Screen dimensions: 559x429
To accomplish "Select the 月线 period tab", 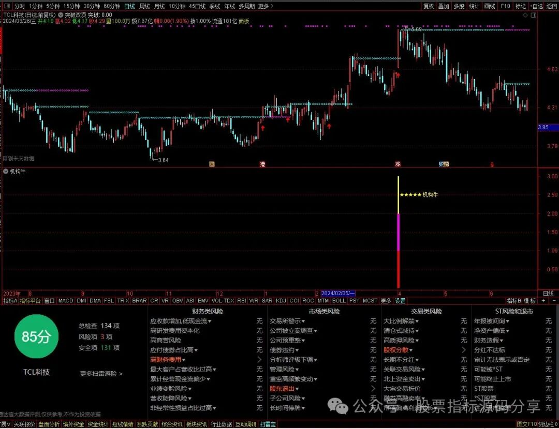I will [x=159, y=6].
